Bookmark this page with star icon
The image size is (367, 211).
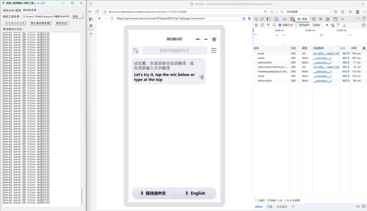tap(272, 11)
